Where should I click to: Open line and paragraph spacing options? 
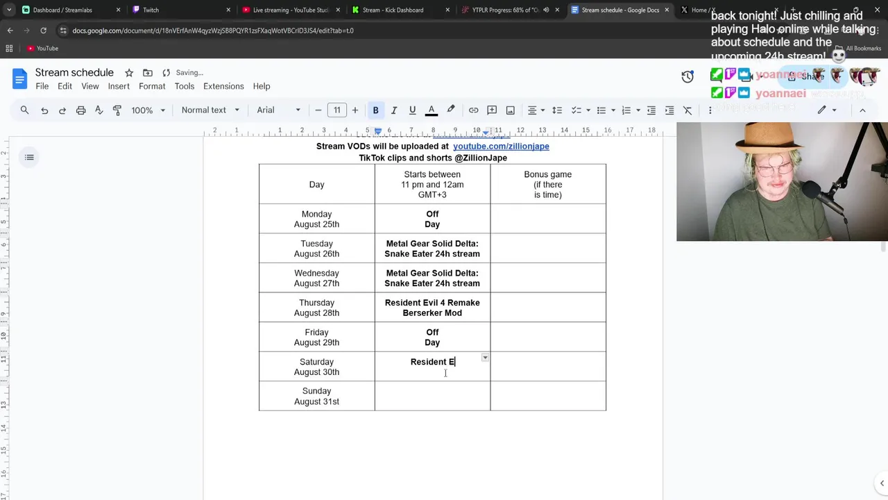tap(556, 110)
